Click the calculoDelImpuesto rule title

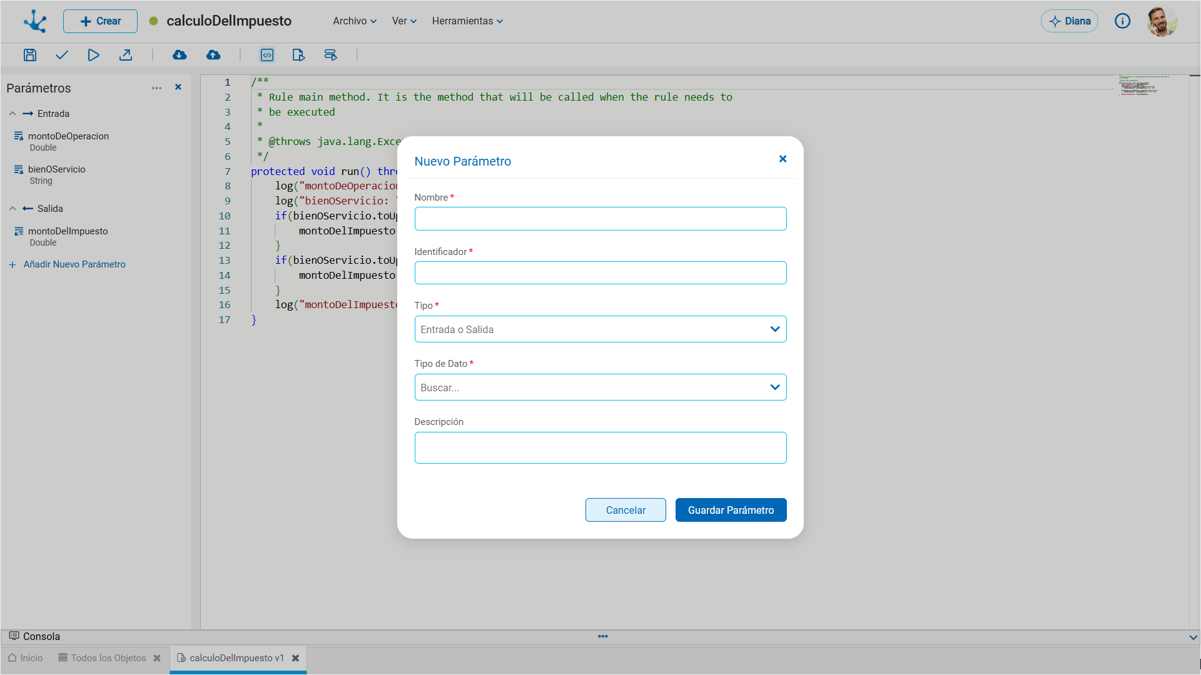pyautogui.click(x=229, y=21)
